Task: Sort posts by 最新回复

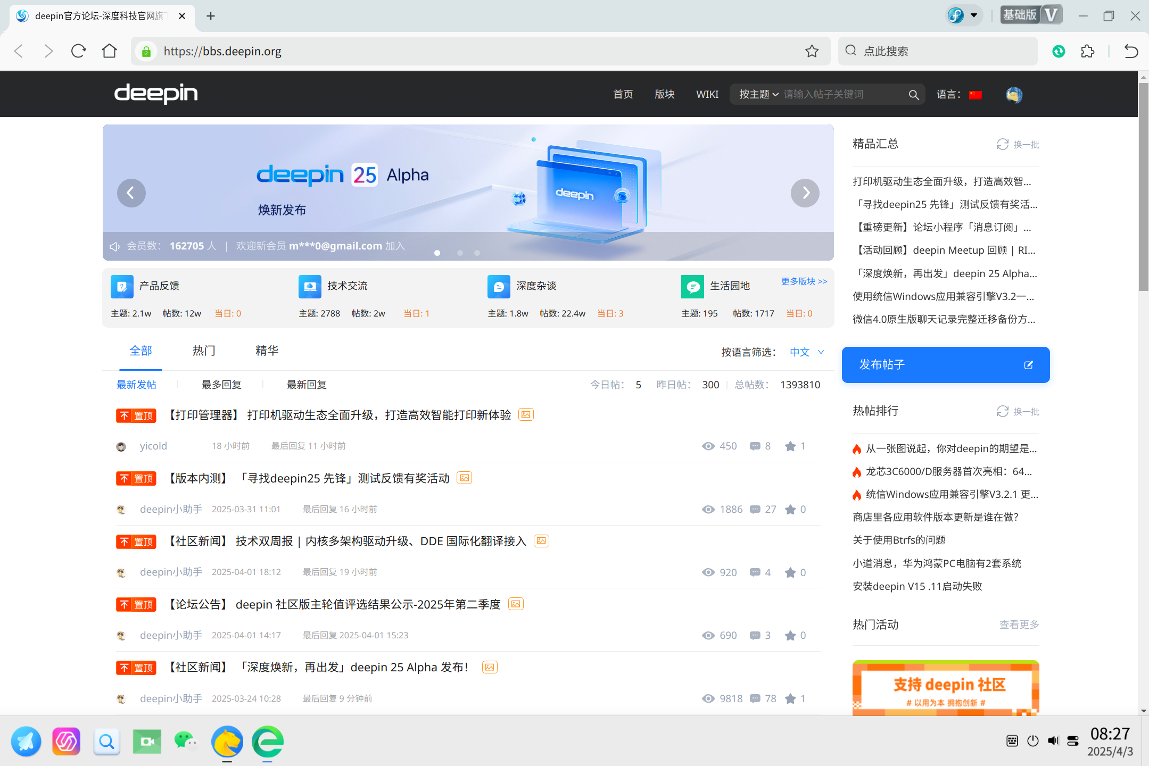Action: coord(307,385)
